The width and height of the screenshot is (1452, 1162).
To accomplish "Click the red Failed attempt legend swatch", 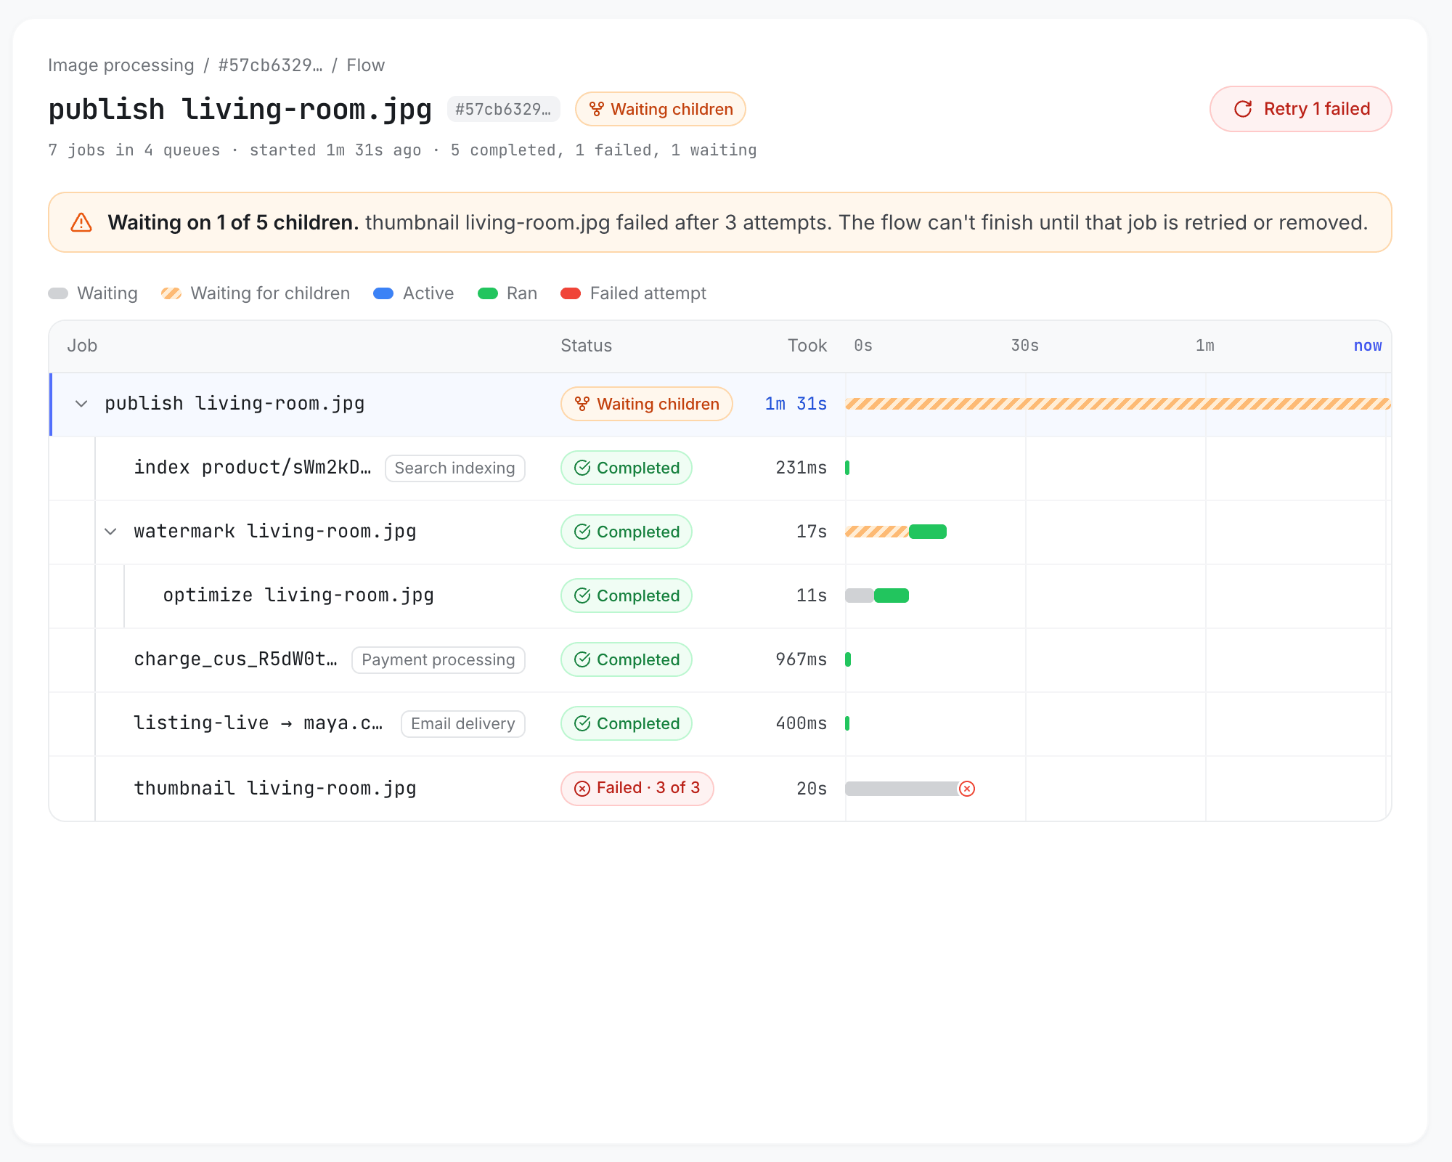I will 571,293.
